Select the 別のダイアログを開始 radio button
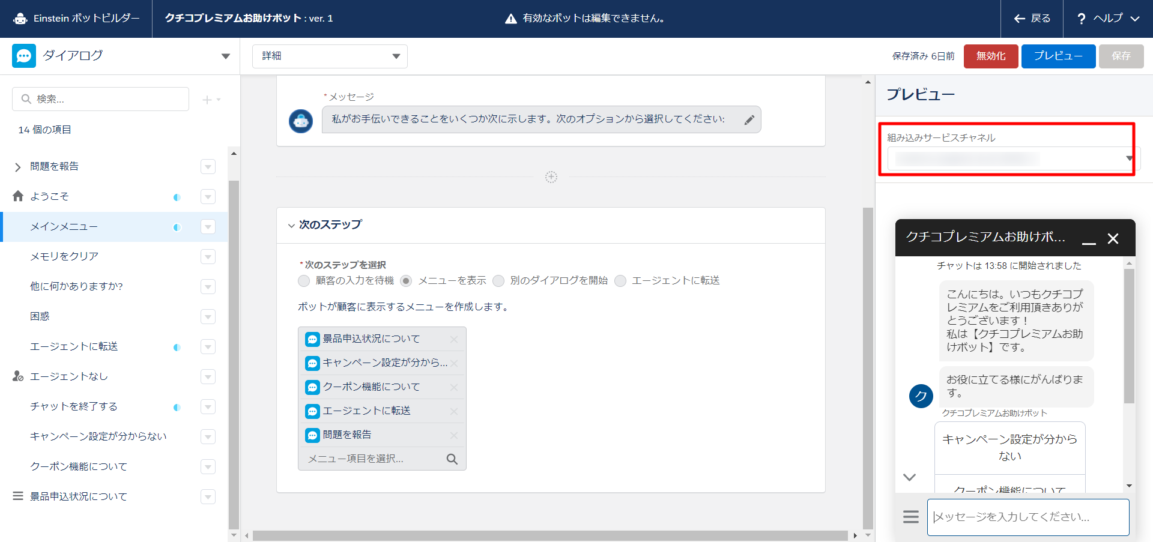This screenshot has height=542, width=1153. click(x=498, y=281)
